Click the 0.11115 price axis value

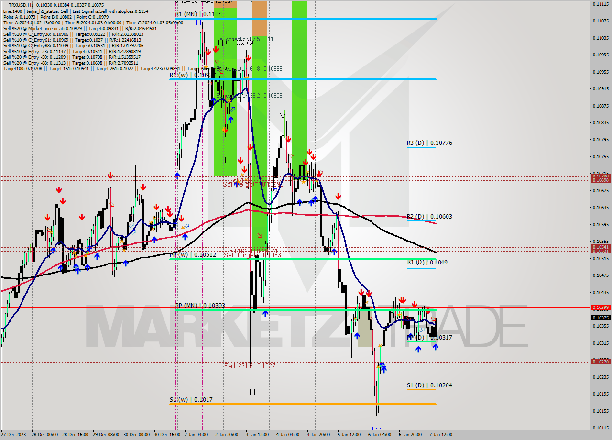coord(600,4)
